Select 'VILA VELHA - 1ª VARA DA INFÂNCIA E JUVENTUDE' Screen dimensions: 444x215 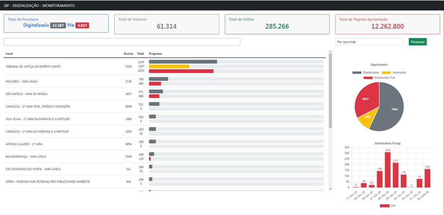(37, 119)
